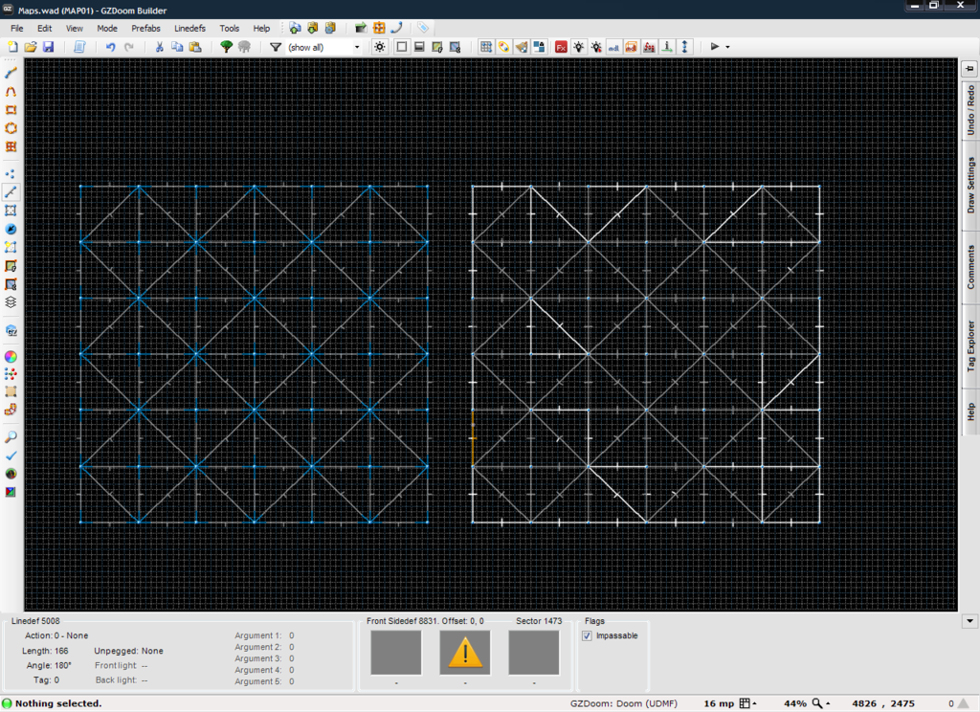Select the Draw Lines tool
The height and width of the screenshot is (712, 980).
pos(11,73)
